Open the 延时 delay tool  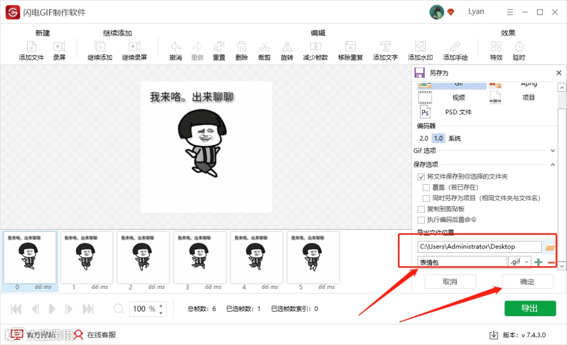pyautogui.click(x=519, y=47)
